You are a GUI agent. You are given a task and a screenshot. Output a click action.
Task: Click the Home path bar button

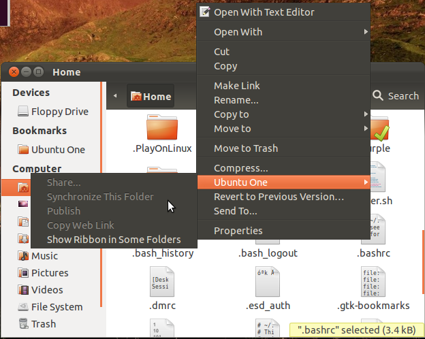click(x=151, y=96)
